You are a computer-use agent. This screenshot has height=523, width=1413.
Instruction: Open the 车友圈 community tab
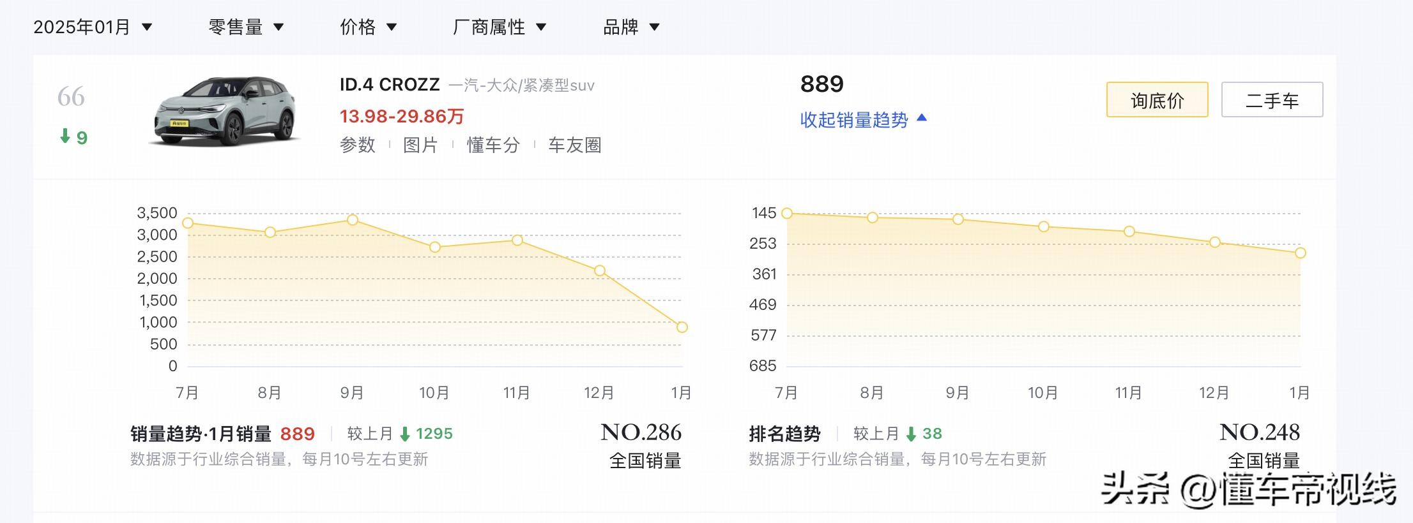pos(575,145)
